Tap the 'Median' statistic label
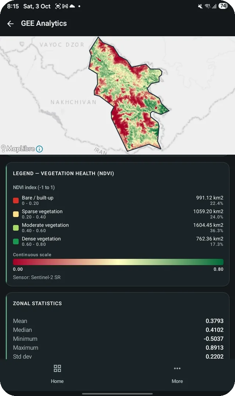235x396 pixels. [22, 330]
